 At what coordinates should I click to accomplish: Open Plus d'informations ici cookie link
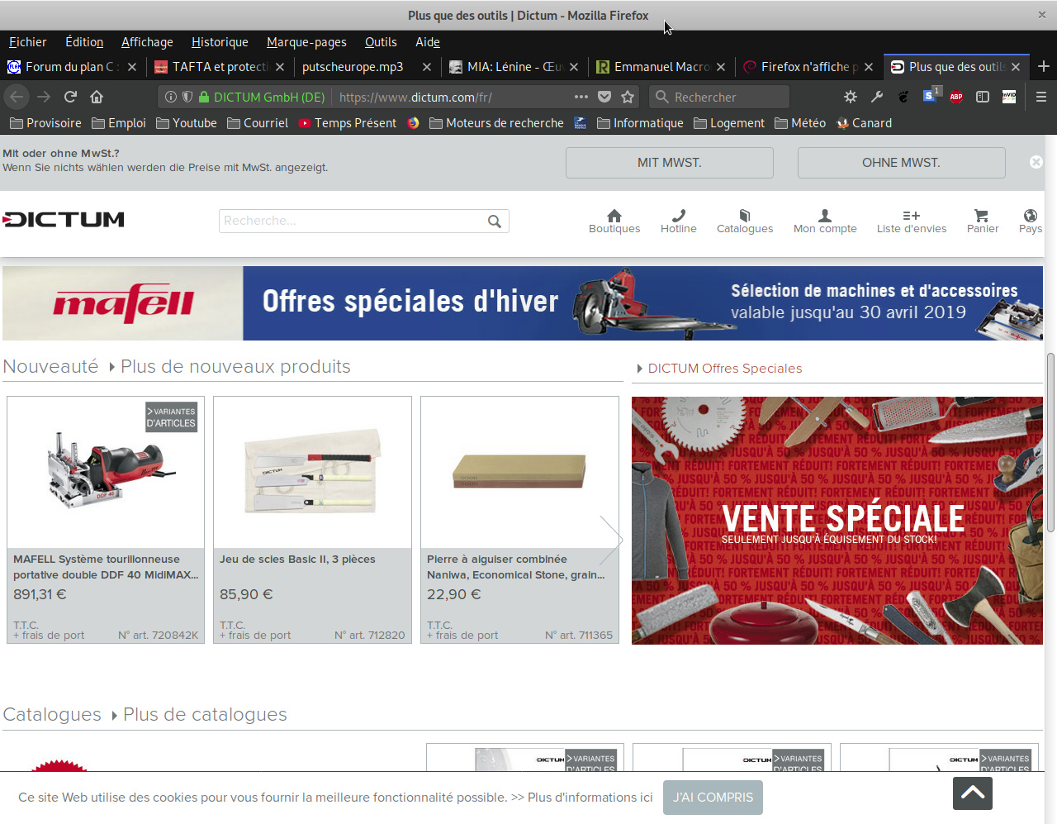click(590, 798)
